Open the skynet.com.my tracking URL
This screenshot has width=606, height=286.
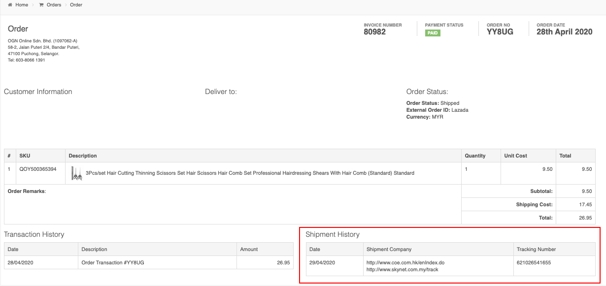(x=403, y=269)
